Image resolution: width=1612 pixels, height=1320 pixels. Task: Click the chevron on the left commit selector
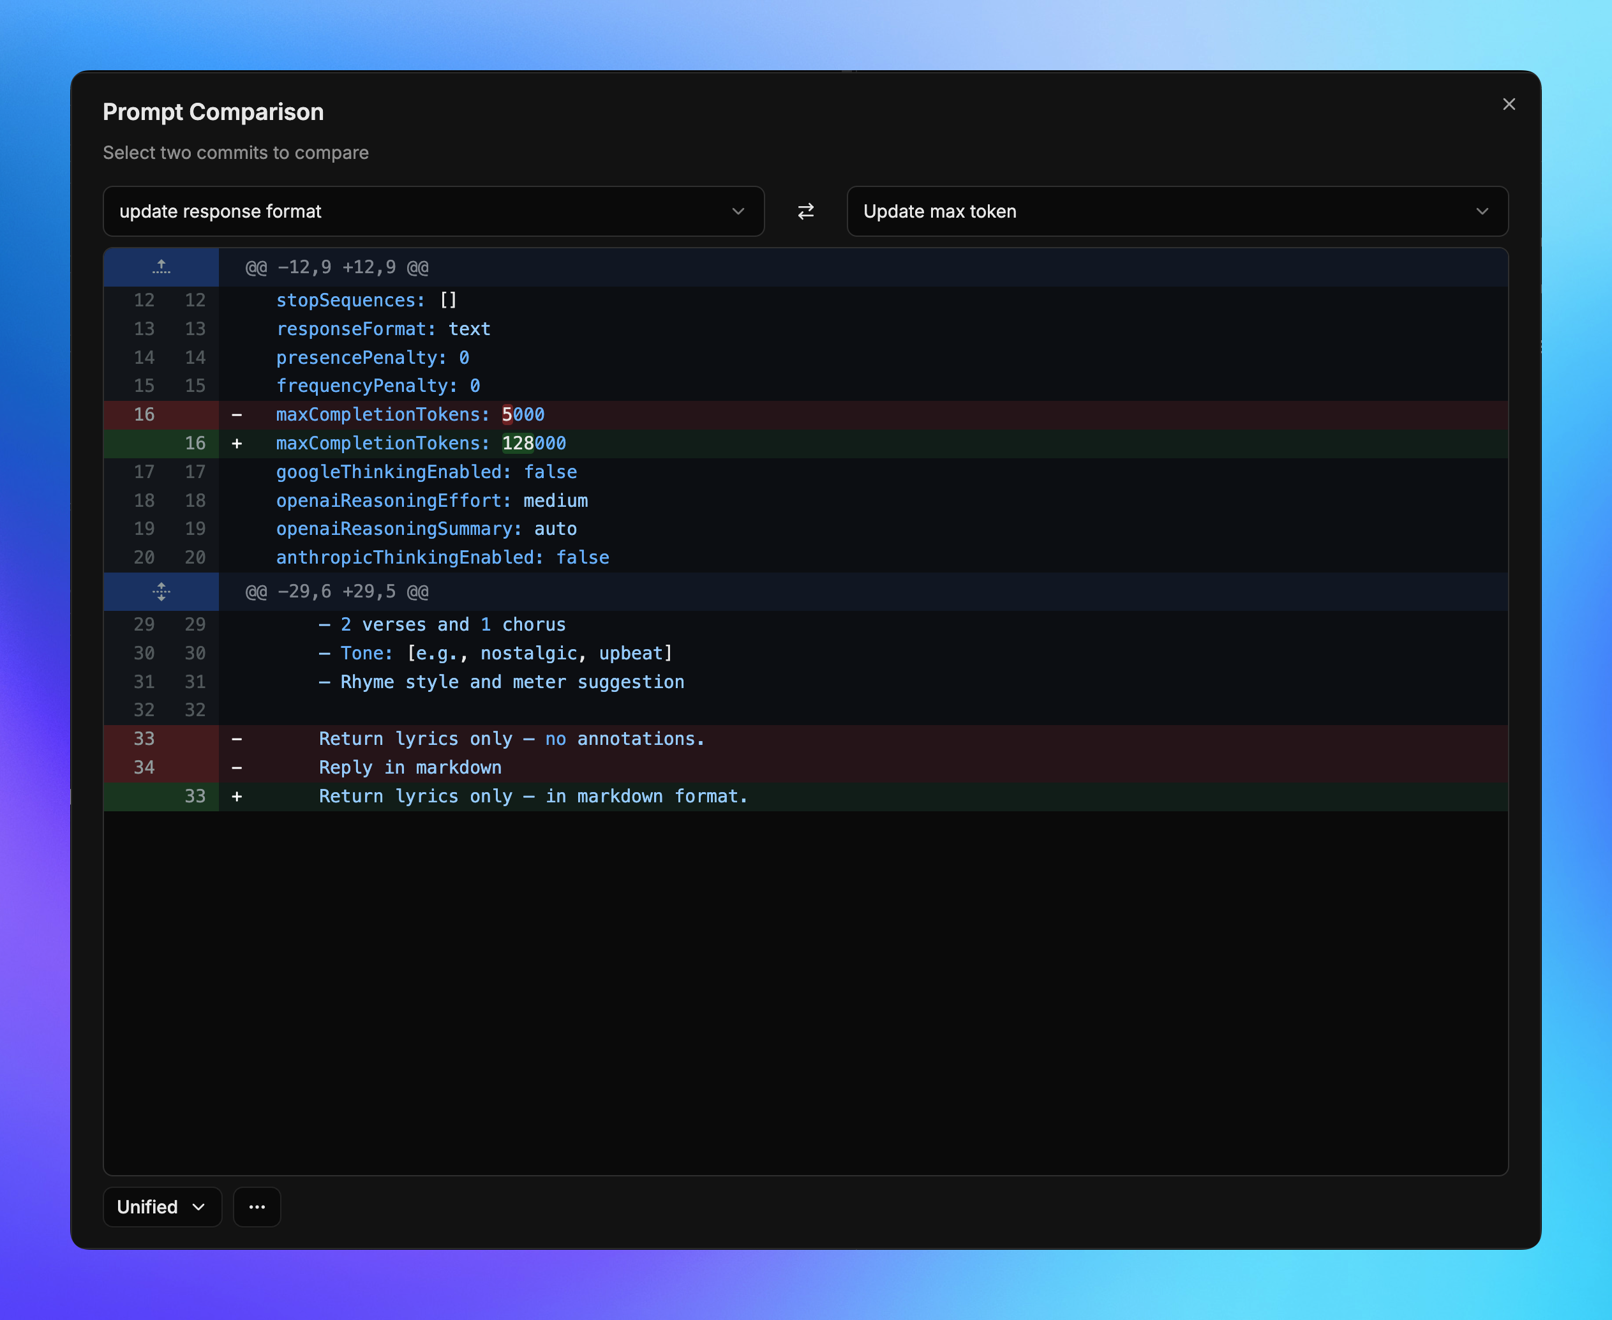[737, 211]
